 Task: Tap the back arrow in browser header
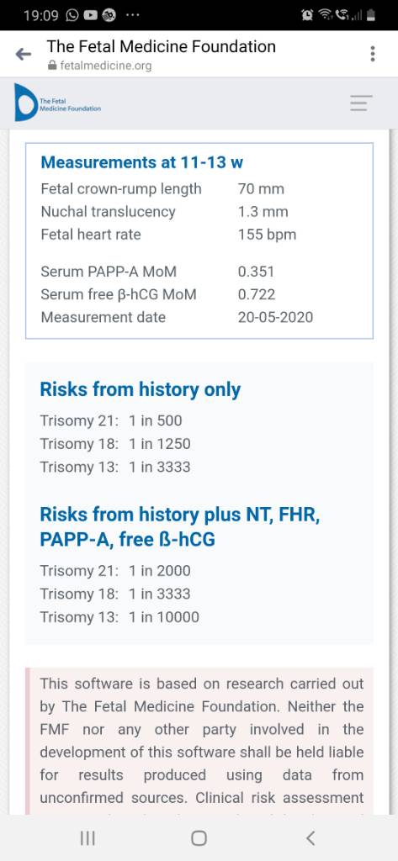(x=23, y=54)
